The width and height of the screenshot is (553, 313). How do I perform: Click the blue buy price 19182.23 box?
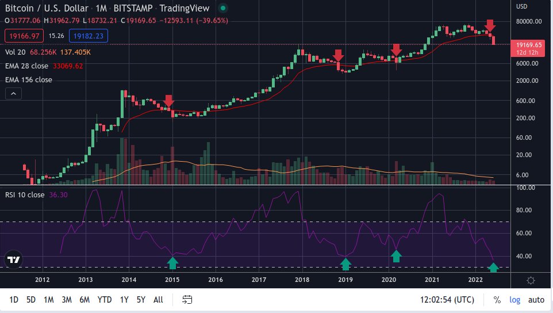(88, 36)
